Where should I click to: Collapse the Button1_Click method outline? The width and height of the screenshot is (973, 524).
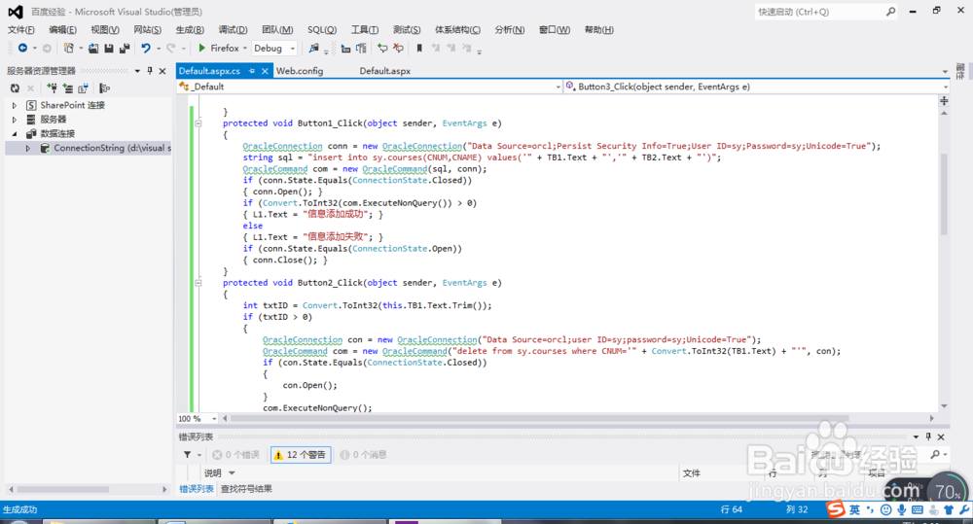[198, 123]
